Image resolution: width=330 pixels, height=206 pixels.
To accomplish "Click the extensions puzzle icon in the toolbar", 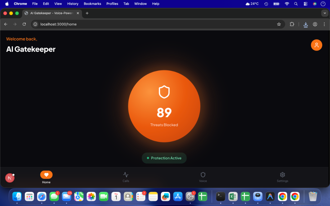I will point(292,24).
